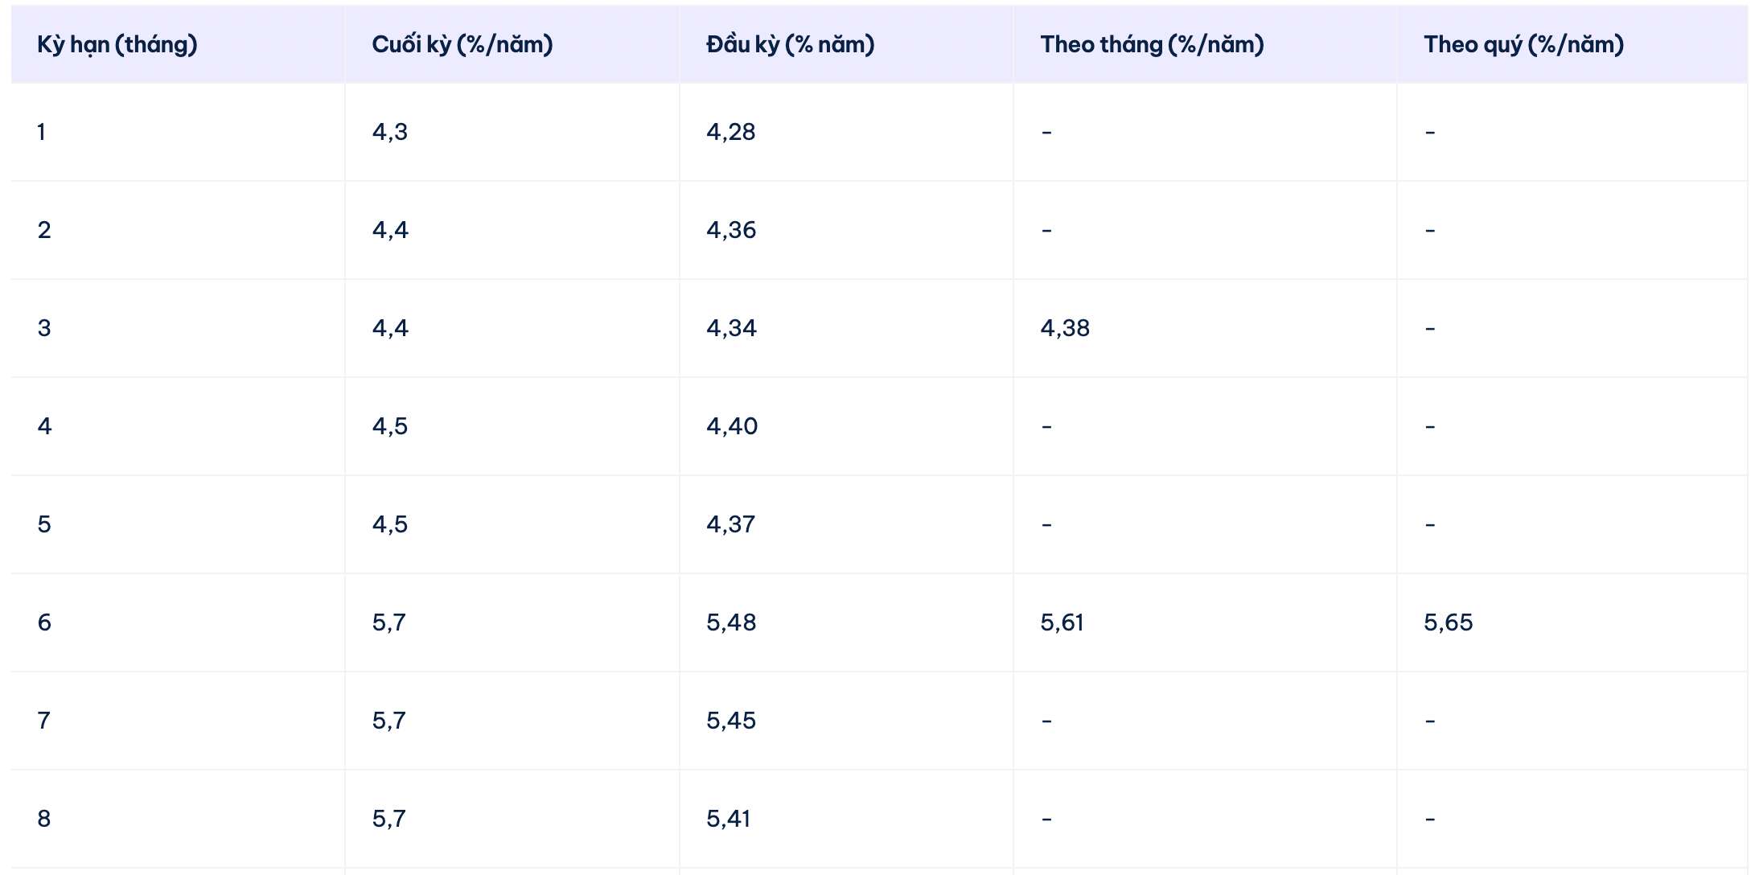Click term number 8 in first column
This screenshot has width=1755, height=875.
[44, 819]
